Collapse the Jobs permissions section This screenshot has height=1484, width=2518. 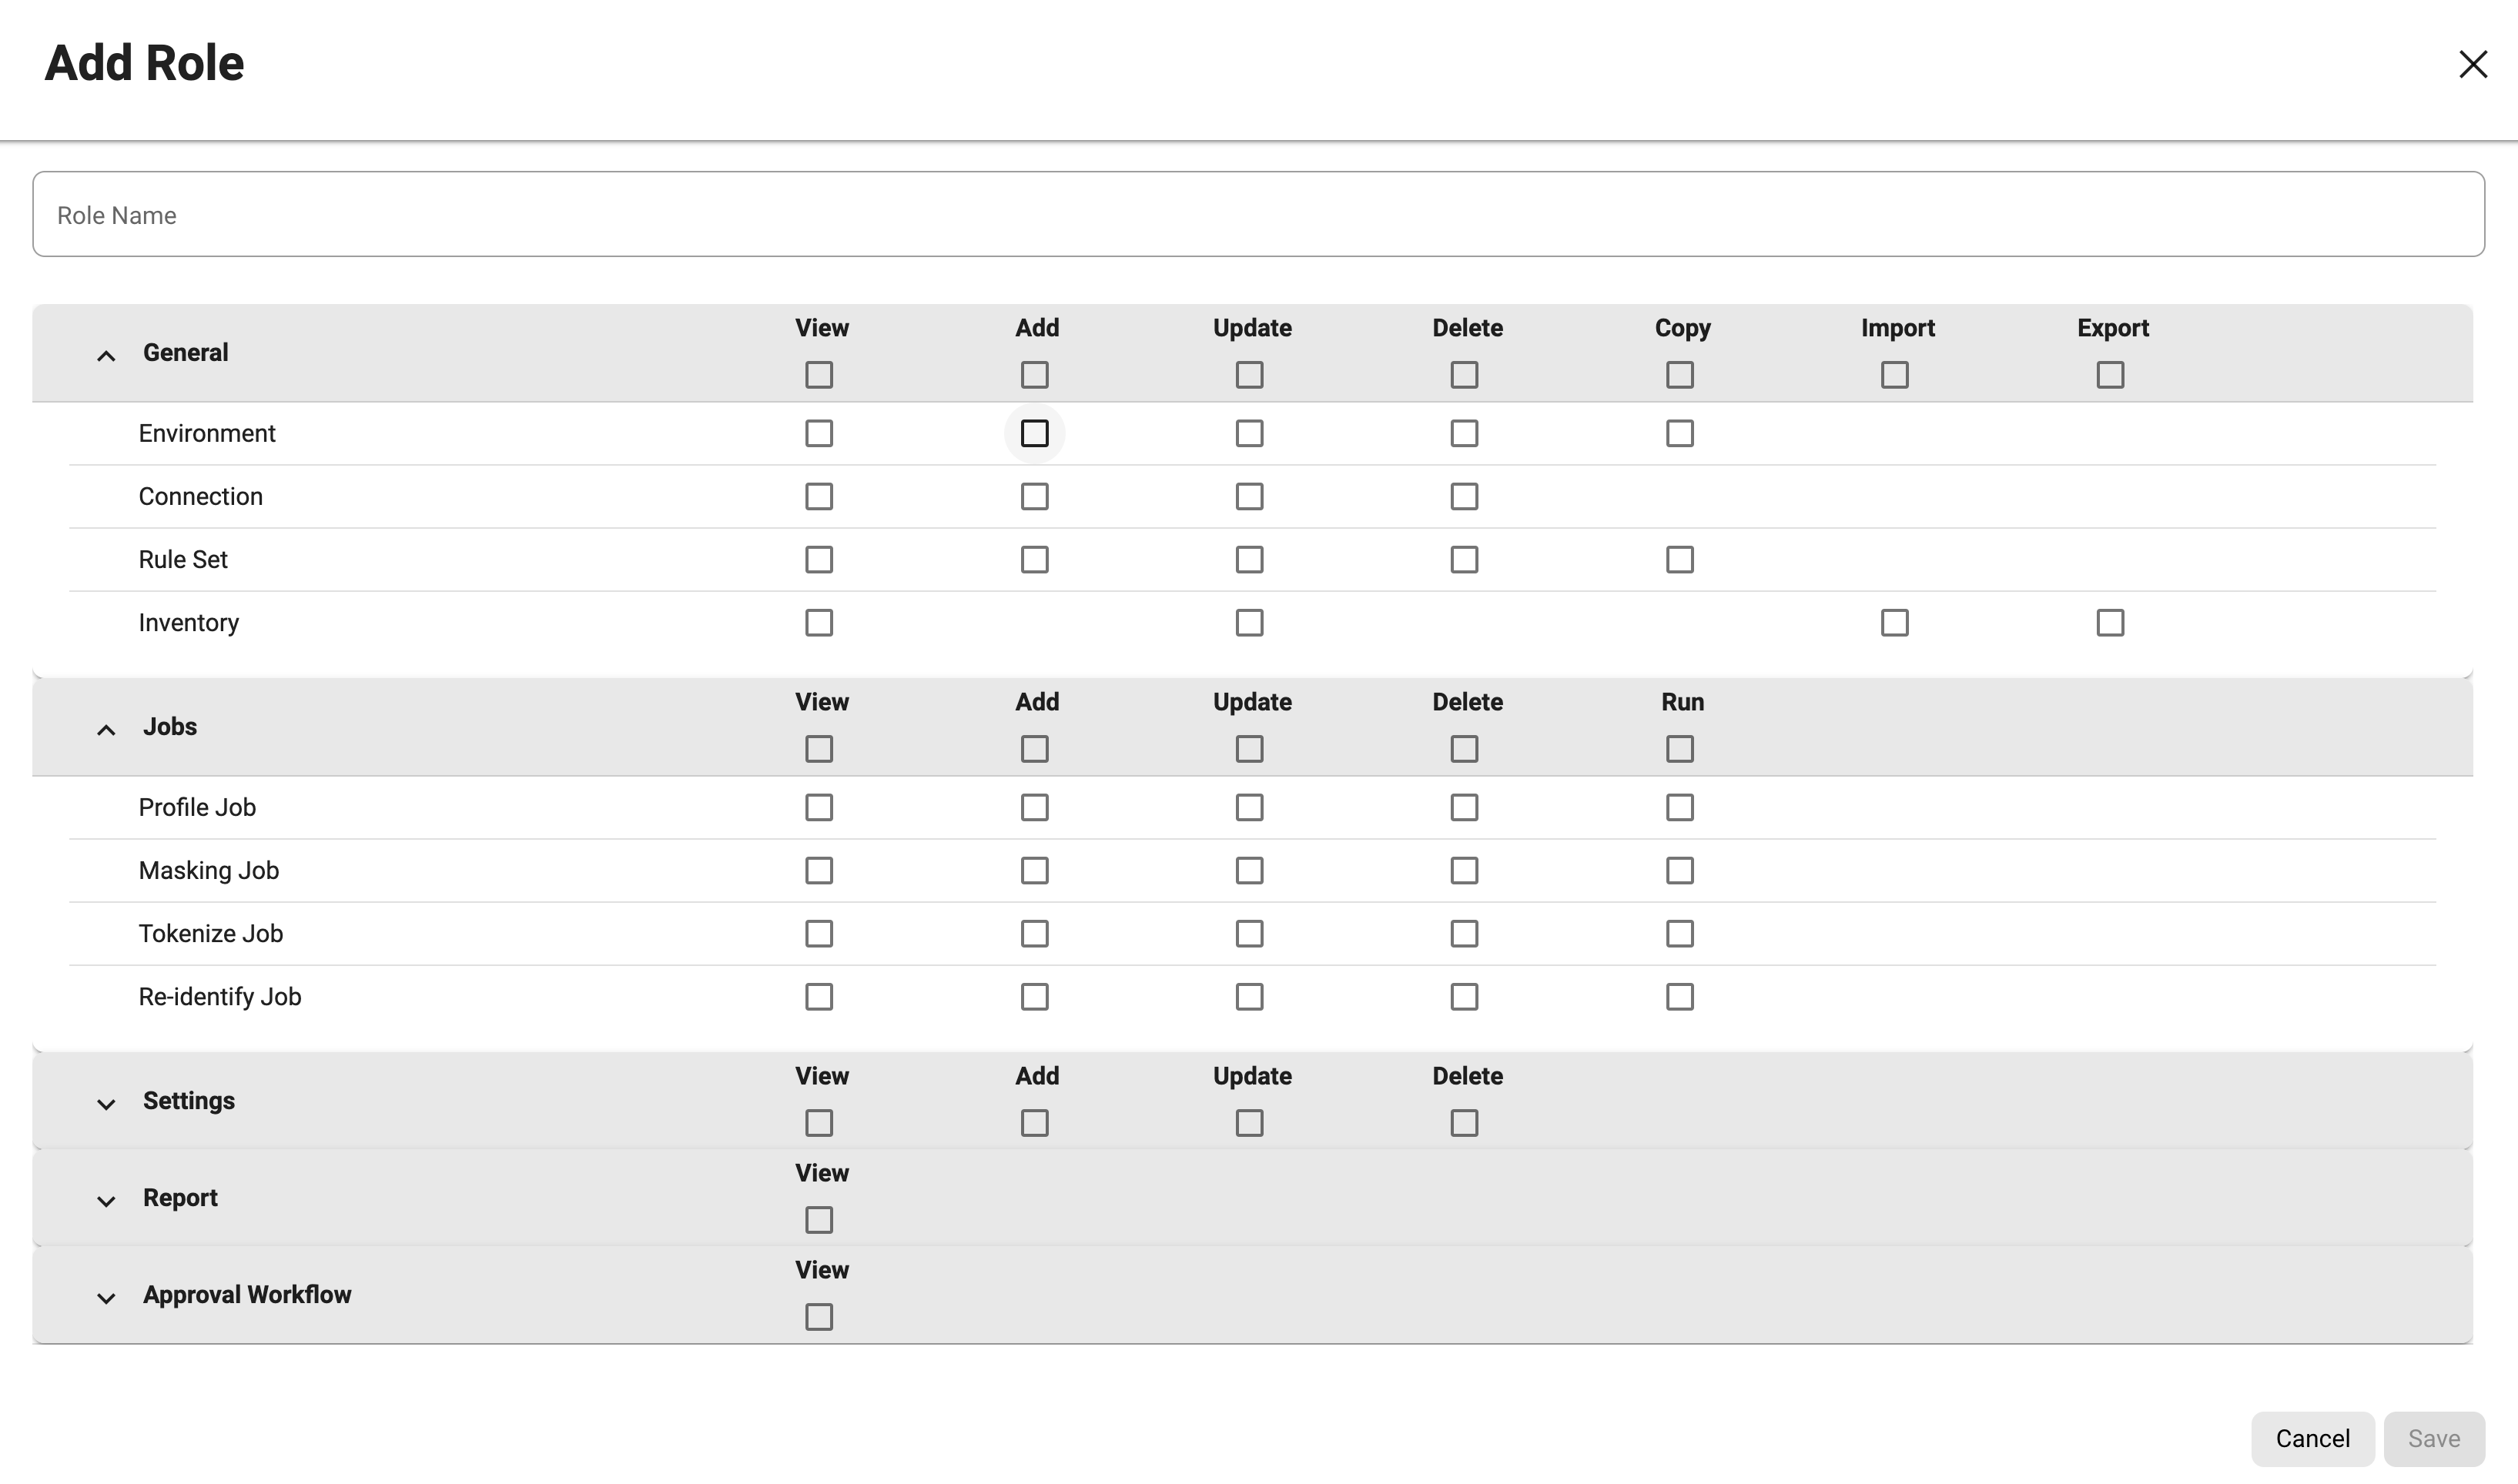106,729
